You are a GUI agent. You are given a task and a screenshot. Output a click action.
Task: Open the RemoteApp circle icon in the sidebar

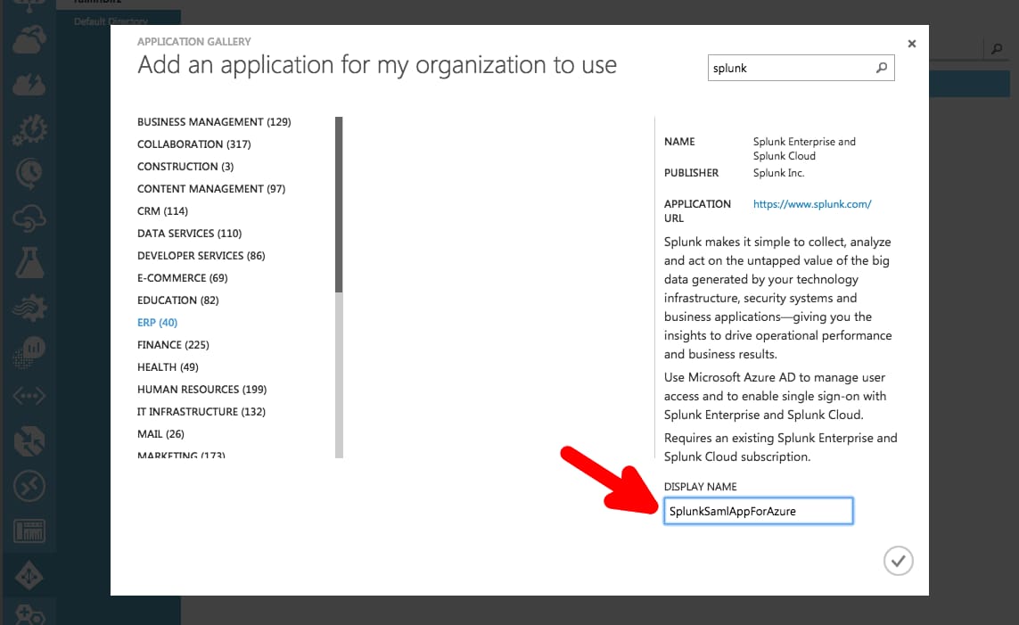point(29,485)
